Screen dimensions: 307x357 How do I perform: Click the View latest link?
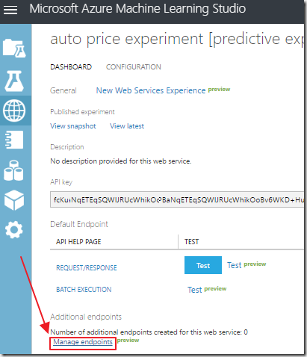click(x=127, y=126)
